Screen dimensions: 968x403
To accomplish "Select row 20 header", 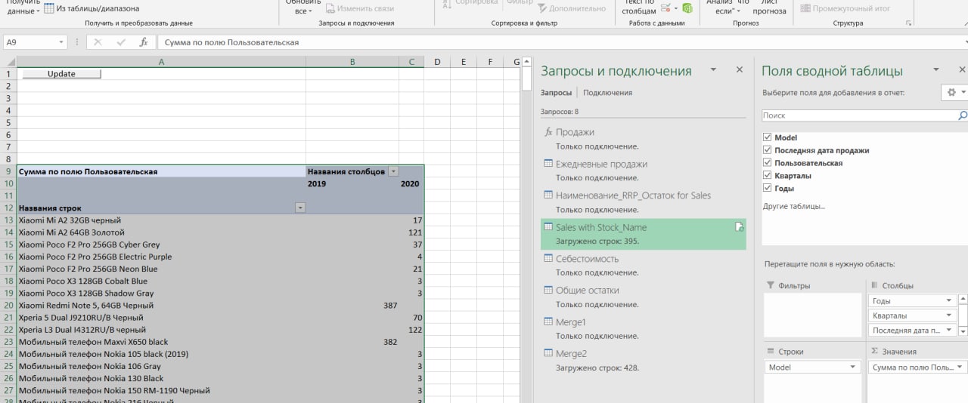I will coord(8,306).
